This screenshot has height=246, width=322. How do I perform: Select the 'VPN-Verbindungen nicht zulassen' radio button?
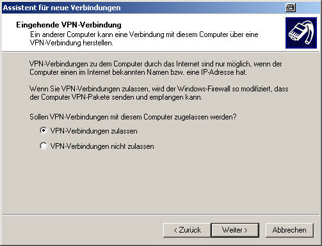(x=44, y=146)
